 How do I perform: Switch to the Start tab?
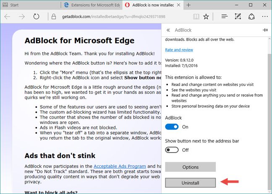click(x=31, y=5)
